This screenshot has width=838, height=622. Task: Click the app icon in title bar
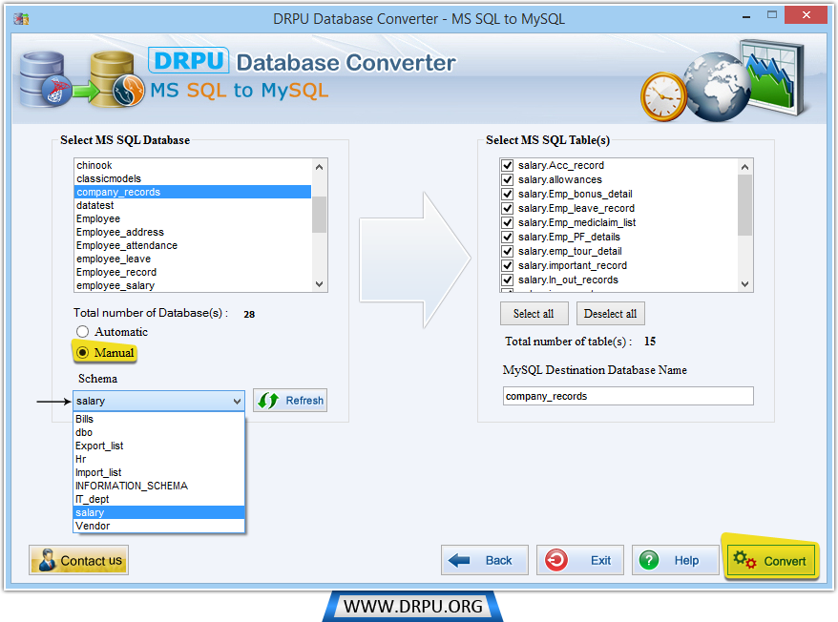click(x=21, y=19)
